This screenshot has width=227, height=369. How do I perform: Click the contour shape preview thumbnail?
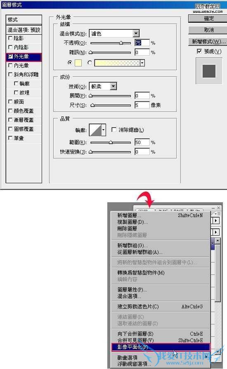95,130
